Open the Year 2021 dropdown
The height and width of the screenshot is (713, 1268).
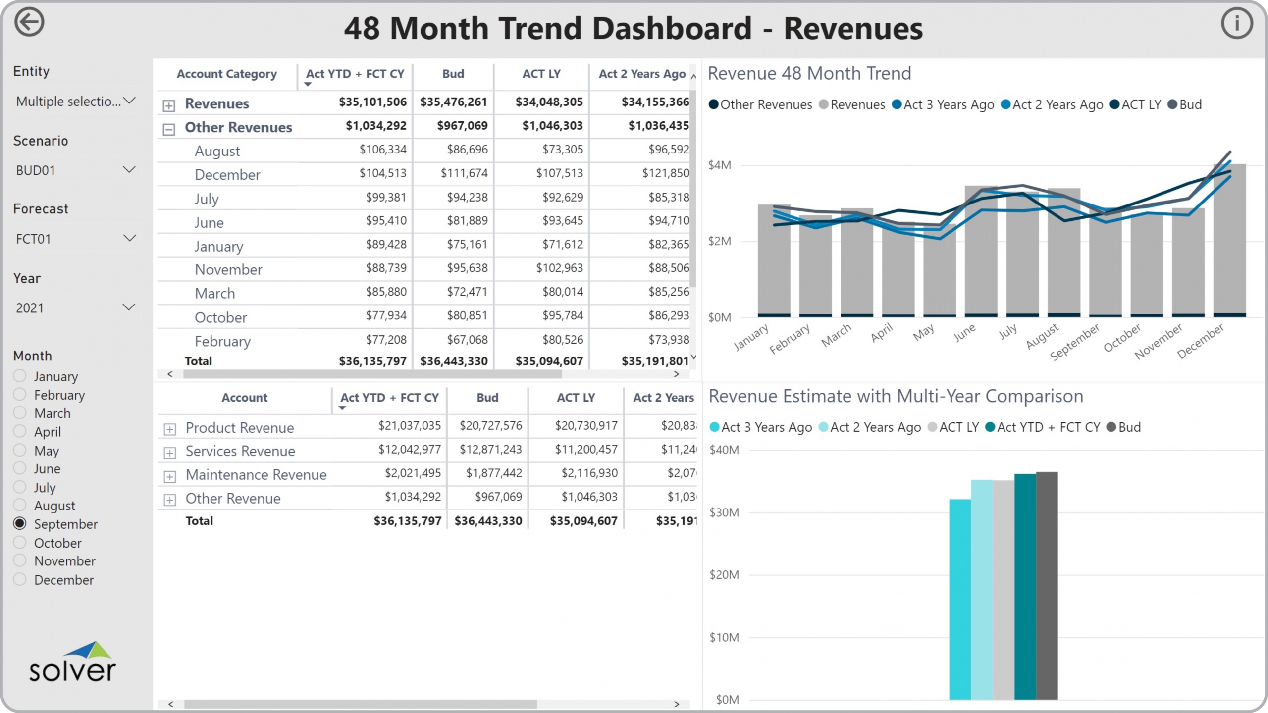(75, 307)
